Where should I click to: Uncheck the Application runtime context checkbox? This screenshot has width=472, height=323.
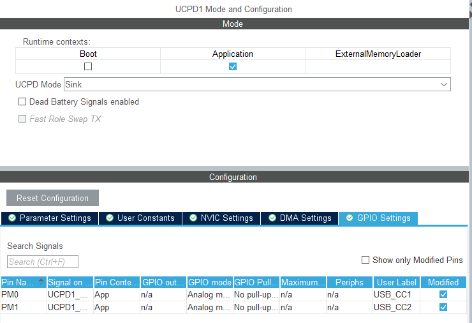tap(233, 66)
